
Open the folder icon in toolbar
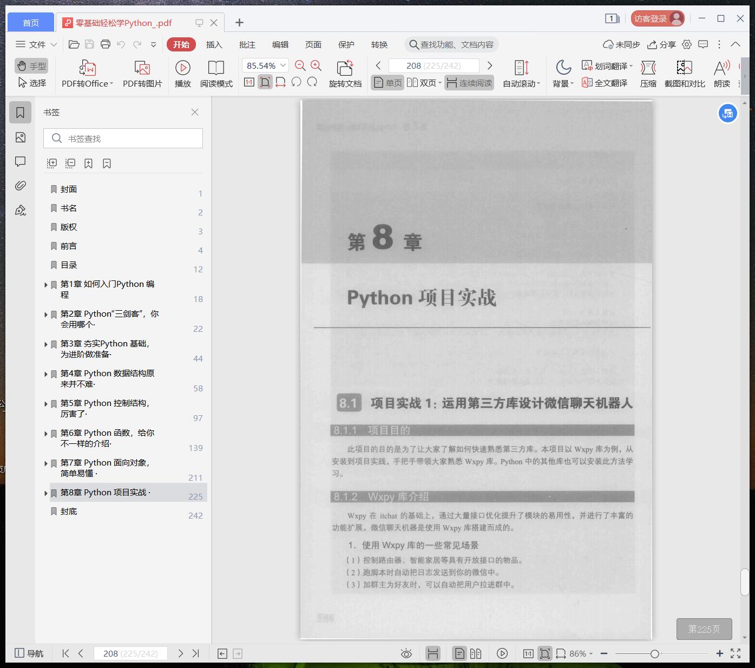[x=74, y=44]
